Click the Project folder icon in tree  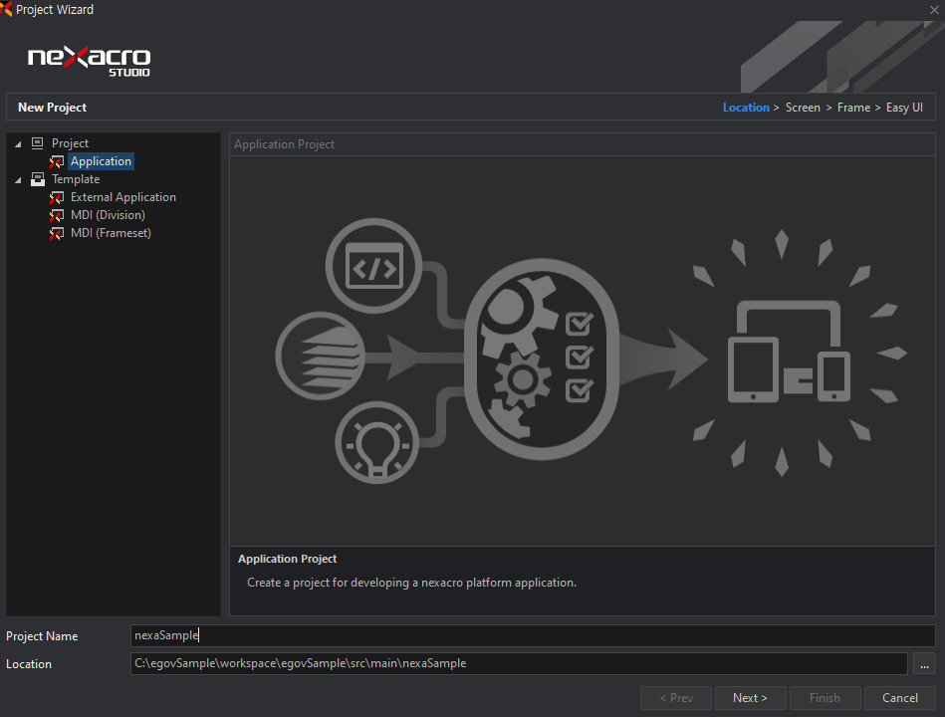pyautogui.click(x=38, y=142)
